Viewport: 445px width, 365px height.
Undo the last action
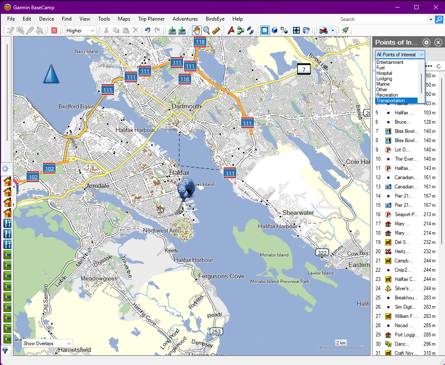[148, 30]
